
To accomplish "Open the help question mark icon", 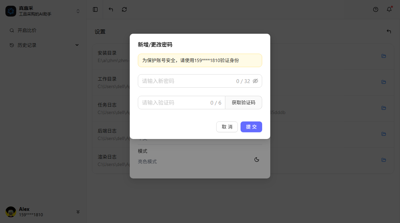I will pos(376,9).
